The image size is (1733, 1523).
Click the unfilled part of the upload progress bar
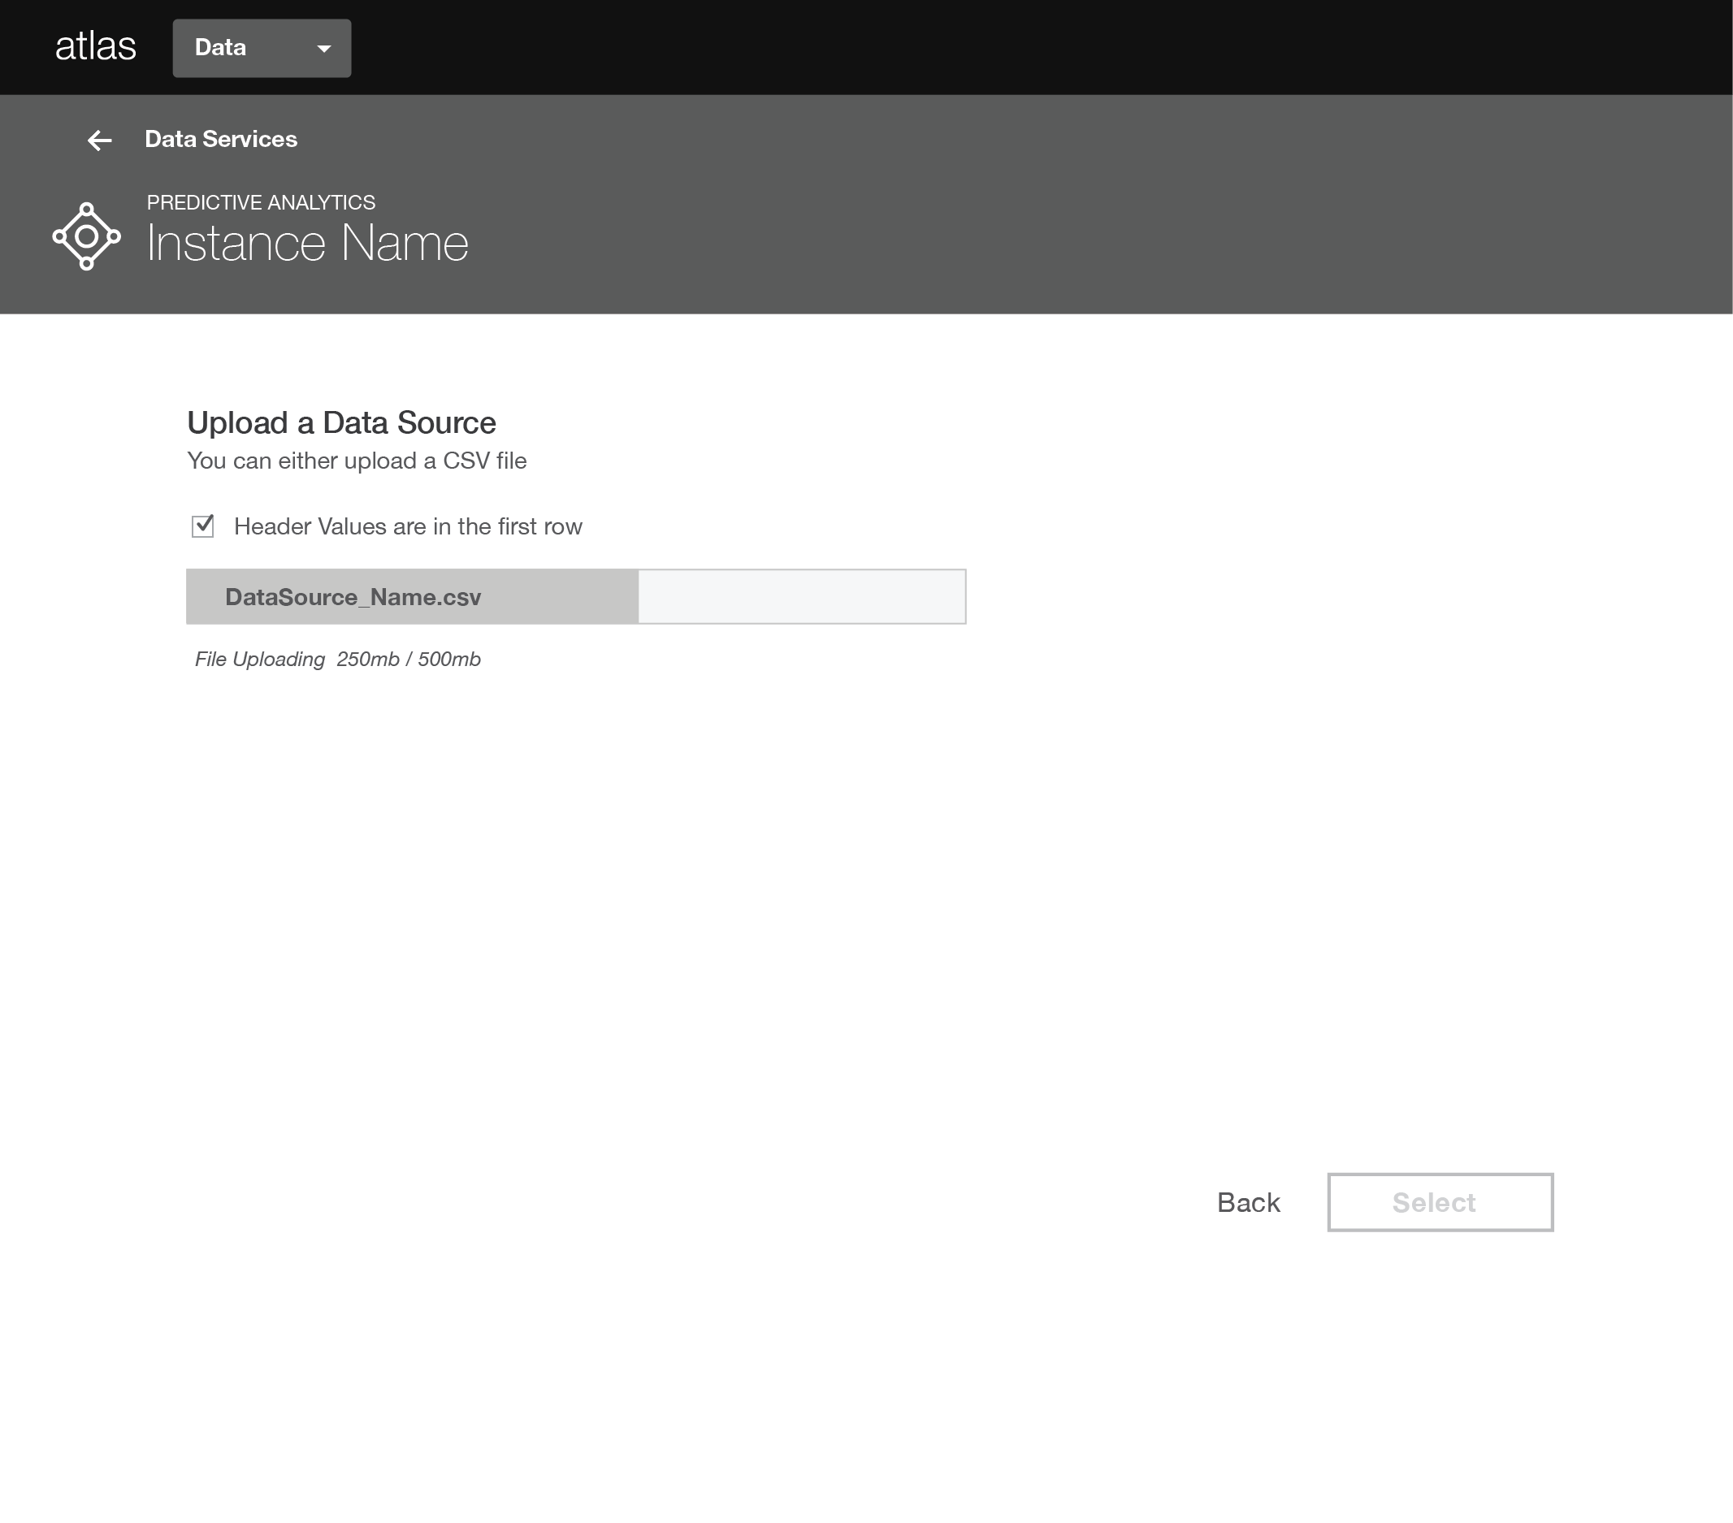801,597
